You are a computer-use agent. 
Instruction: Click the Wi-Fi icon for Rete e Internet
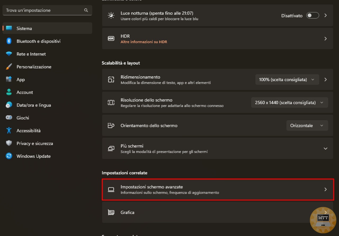click(9, 54)
